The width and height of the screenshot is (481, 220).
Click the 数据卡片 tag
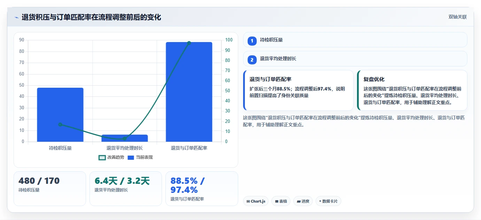tap(328, 201)
